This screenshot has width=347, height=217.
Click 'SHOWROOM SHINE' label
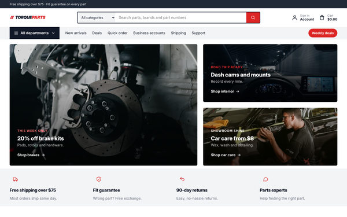click(227, 131)
